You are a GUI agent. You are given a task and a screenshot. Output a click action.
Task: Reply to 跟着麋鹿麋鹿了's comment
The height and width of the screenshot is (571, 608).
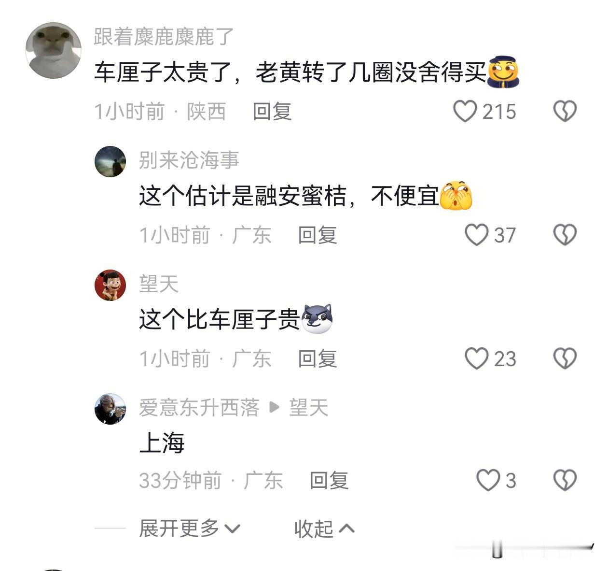tap(273, 112)
